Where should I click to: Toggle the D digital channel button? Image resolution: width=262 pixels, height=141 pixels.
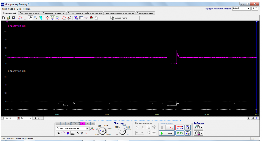[x=93, y=124]
